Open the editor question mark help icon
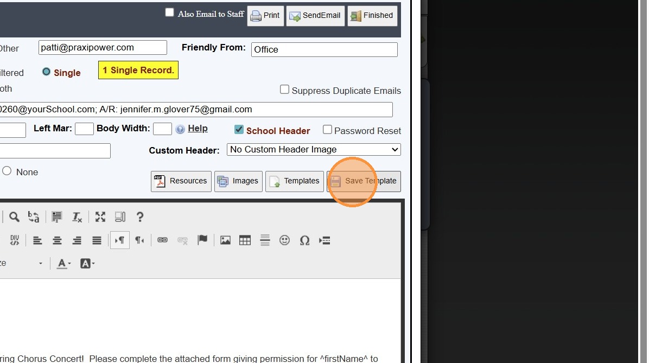The image size is (649, 363). tap(140, 217)
